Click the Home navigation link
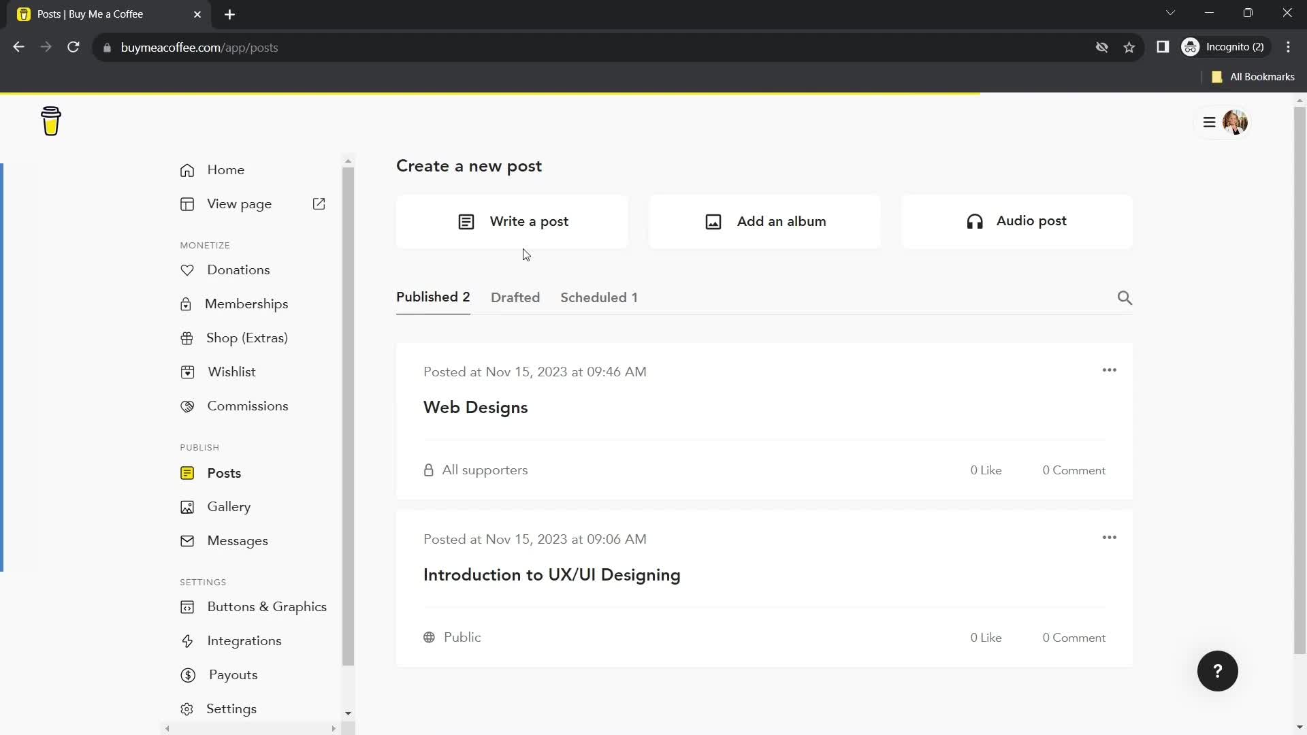The height and width of the screenshot is (735, 1307). point(225,169)
